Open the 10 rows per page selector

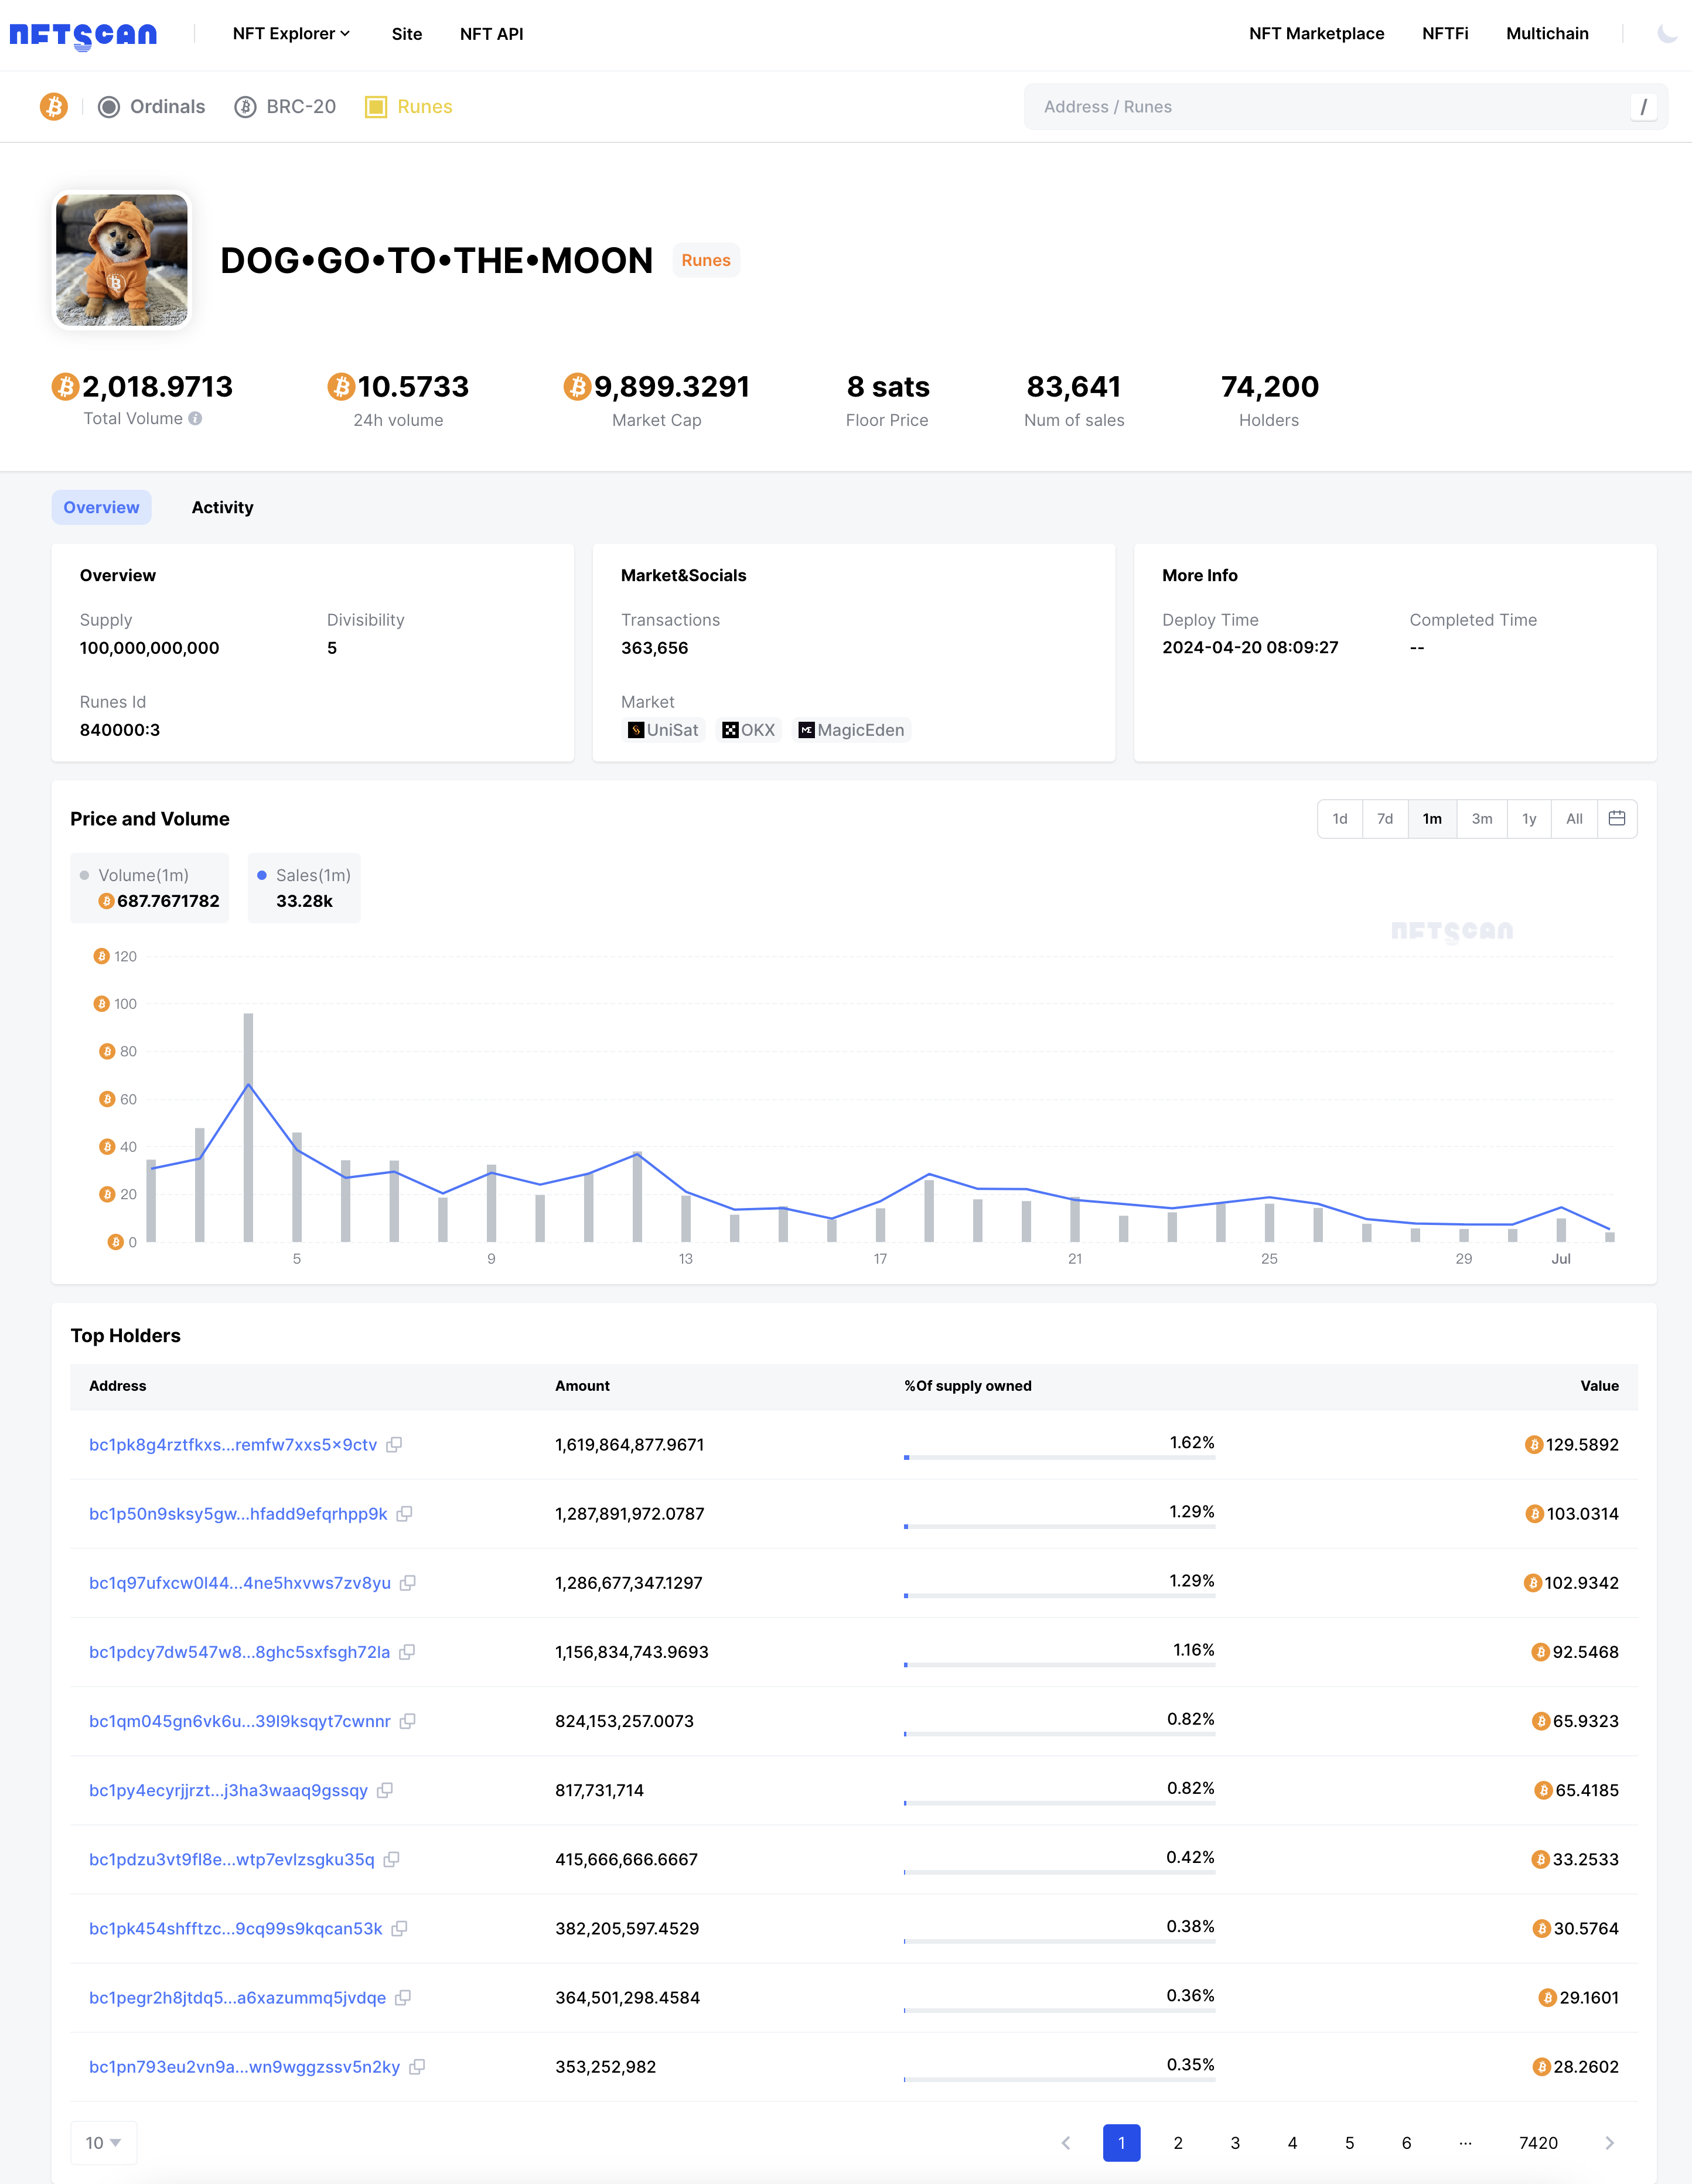(103, 2143)
